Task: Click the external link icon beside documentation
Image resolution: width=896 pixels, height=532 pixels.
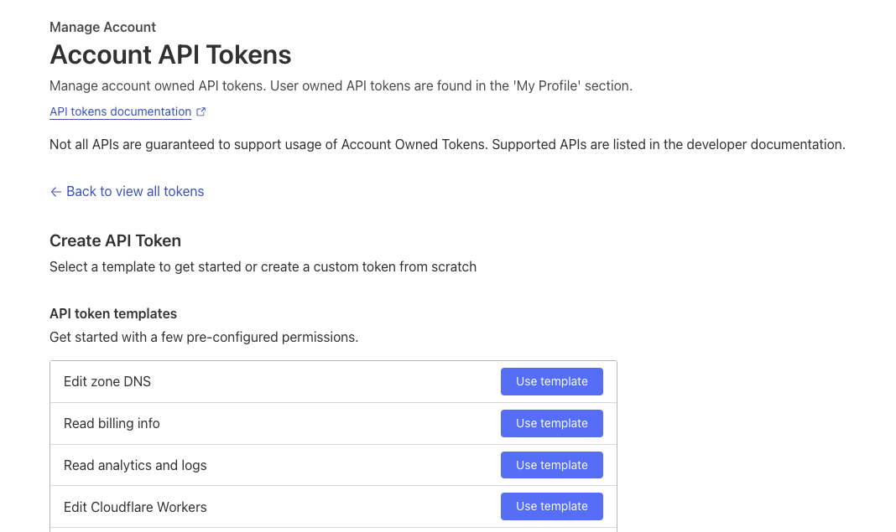Action: coord(201,111)
